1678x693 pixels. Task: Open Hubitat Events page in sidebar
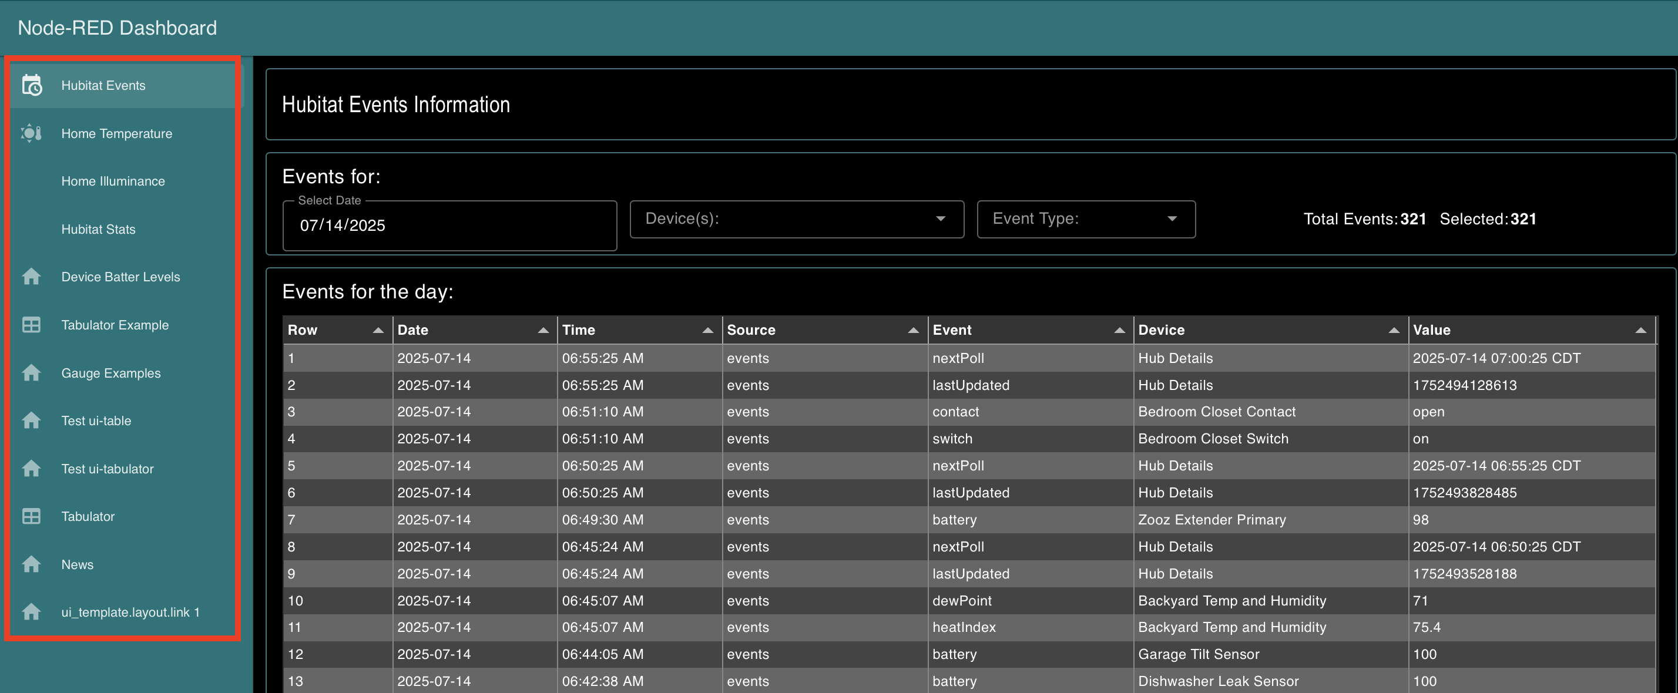tap(122, 85)
